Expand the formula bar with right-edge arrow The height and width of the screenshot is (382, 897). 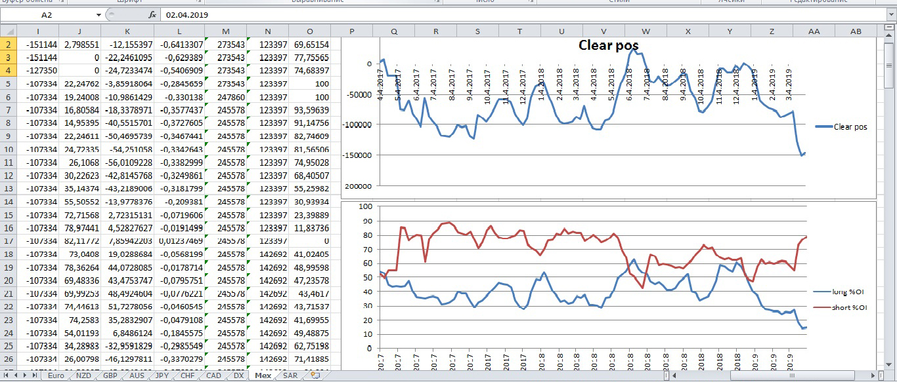point(892,14)
